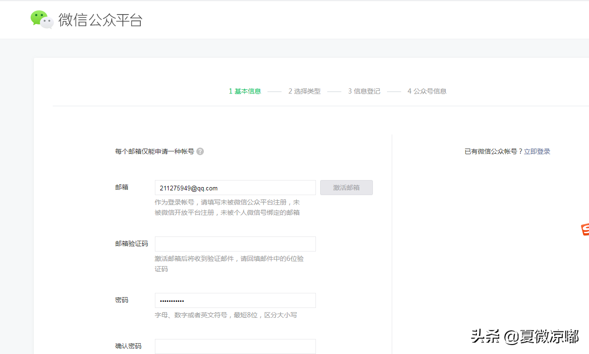Click the entered email address 211275949@qq.com
Image resolution: width=589 pixels, height=354 pixels.
click(x=187, y=188)
